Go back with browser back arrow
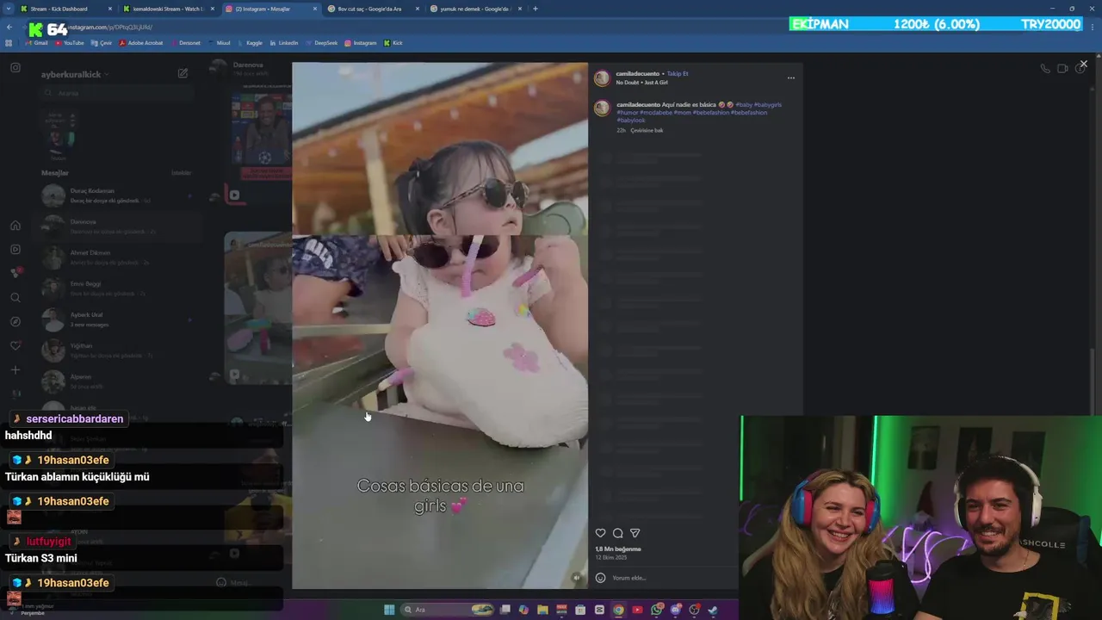 (9, 28)
